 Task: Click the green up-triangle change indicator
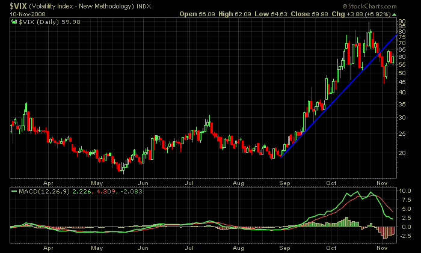tap(394, 14)
